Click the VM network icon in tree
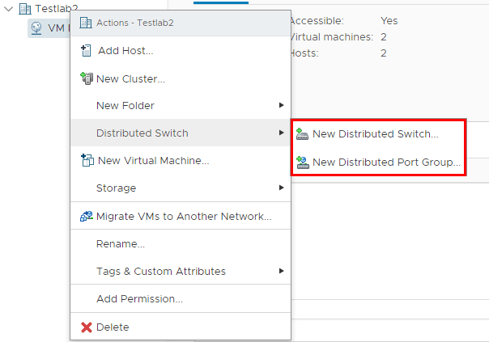Viewport: 489px width, 342px height. [36, 27]
